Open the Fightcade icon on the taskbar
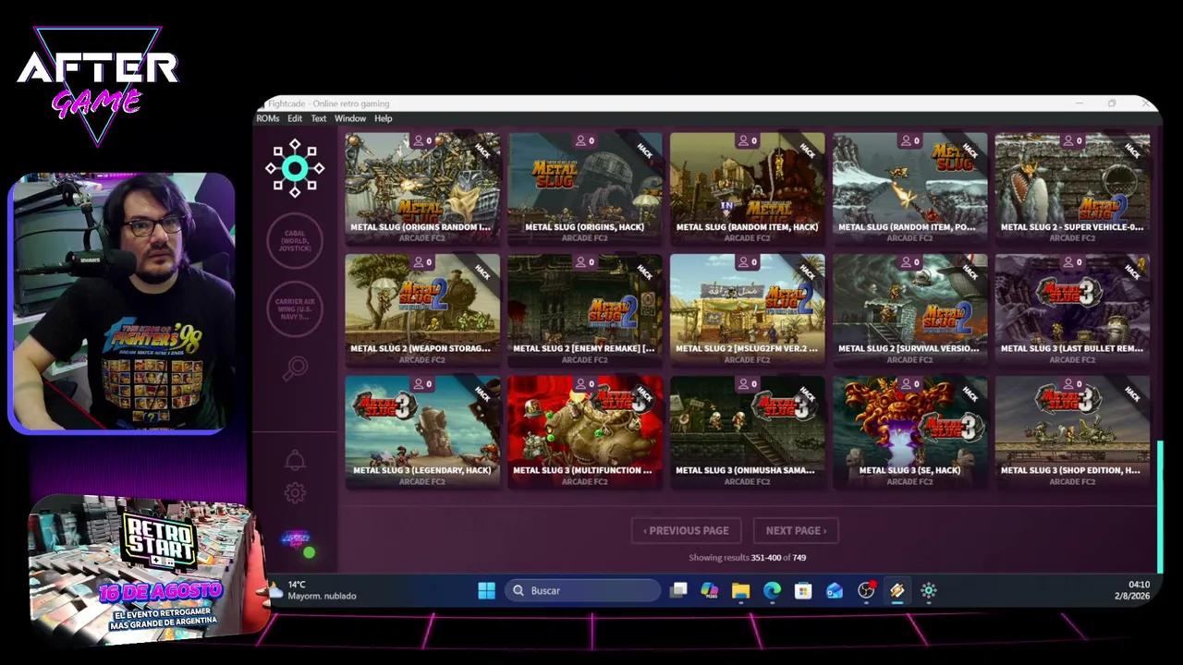Viewport: 1183px width, 665px height. point(929,591)
